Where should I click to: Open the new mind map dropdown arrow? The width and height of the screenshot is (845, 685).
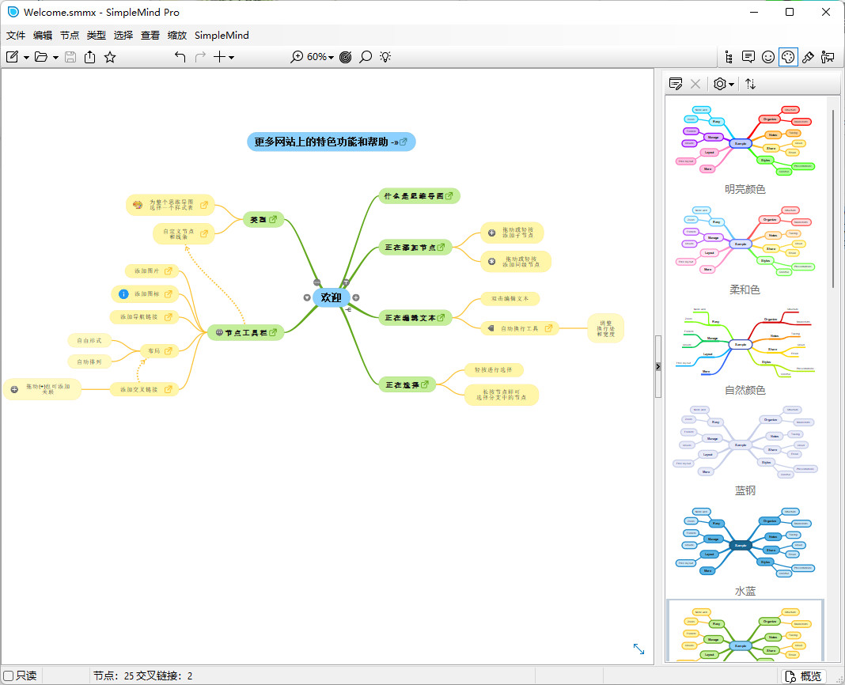(x=26, y=57)
